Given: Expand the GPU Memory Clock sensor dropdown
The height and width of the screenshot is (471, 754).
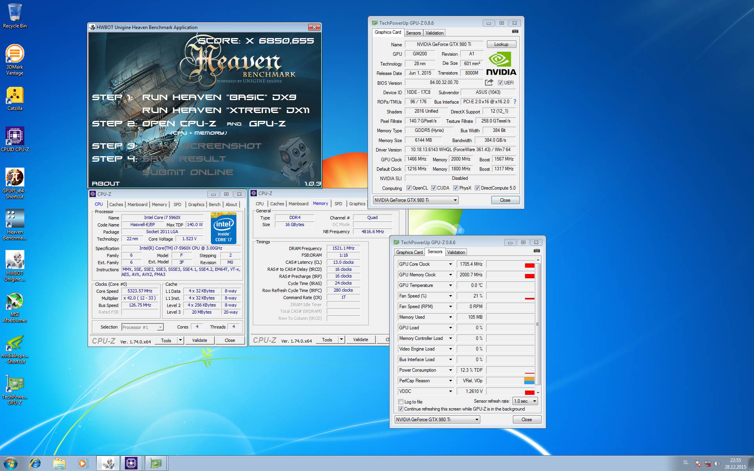Looking at the screenshot, I should (x=450, y=275).
